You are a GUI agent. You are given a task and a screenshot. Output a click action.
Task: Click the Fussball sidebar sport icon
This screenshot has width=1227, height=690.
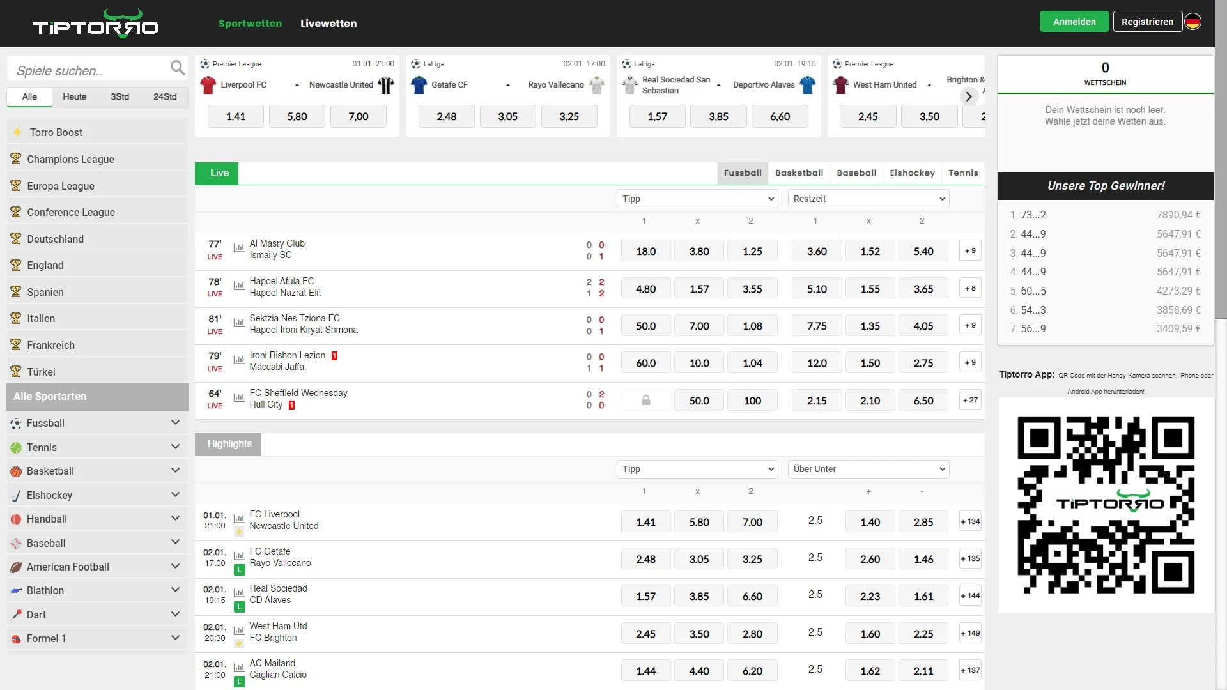pyautogui.click(x=15, y=422)
